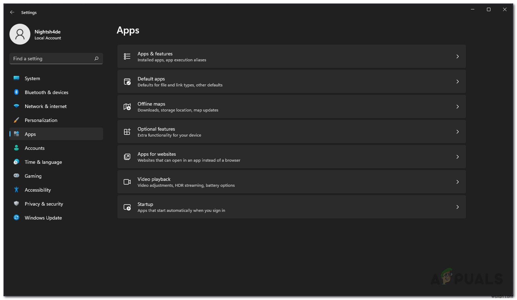Image resolution: width=517 pixels, height=300 pixels.
Task: Click the Video playback camera icon
Action: point(127,182)
